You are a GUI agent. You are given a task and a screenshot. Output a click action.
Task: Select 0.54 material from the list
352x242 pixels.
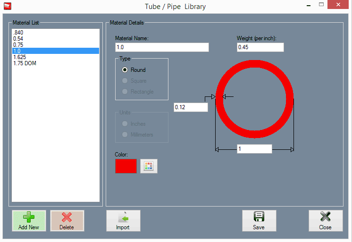coord(18,38)
